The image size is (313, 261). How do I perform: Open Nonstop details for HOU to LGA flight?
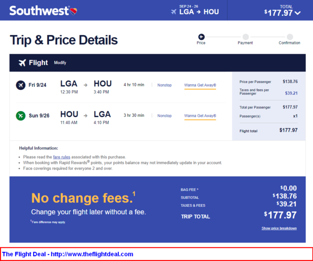pyautogui.click(x=164, y=116)
